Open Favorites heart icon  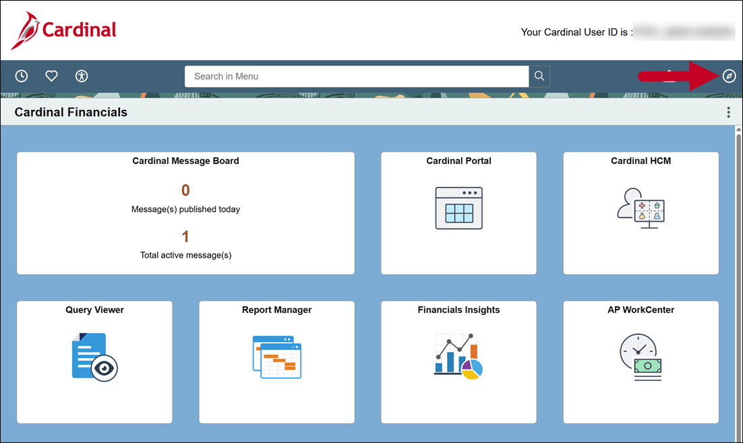(x=51, y=76)
